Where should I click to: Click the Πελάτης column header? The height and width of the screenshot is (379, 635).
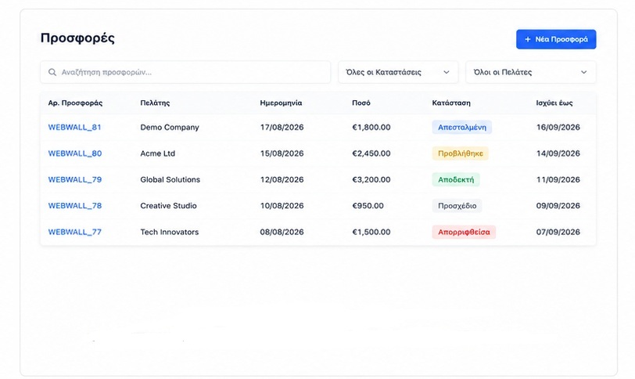(x=155, y=103)
